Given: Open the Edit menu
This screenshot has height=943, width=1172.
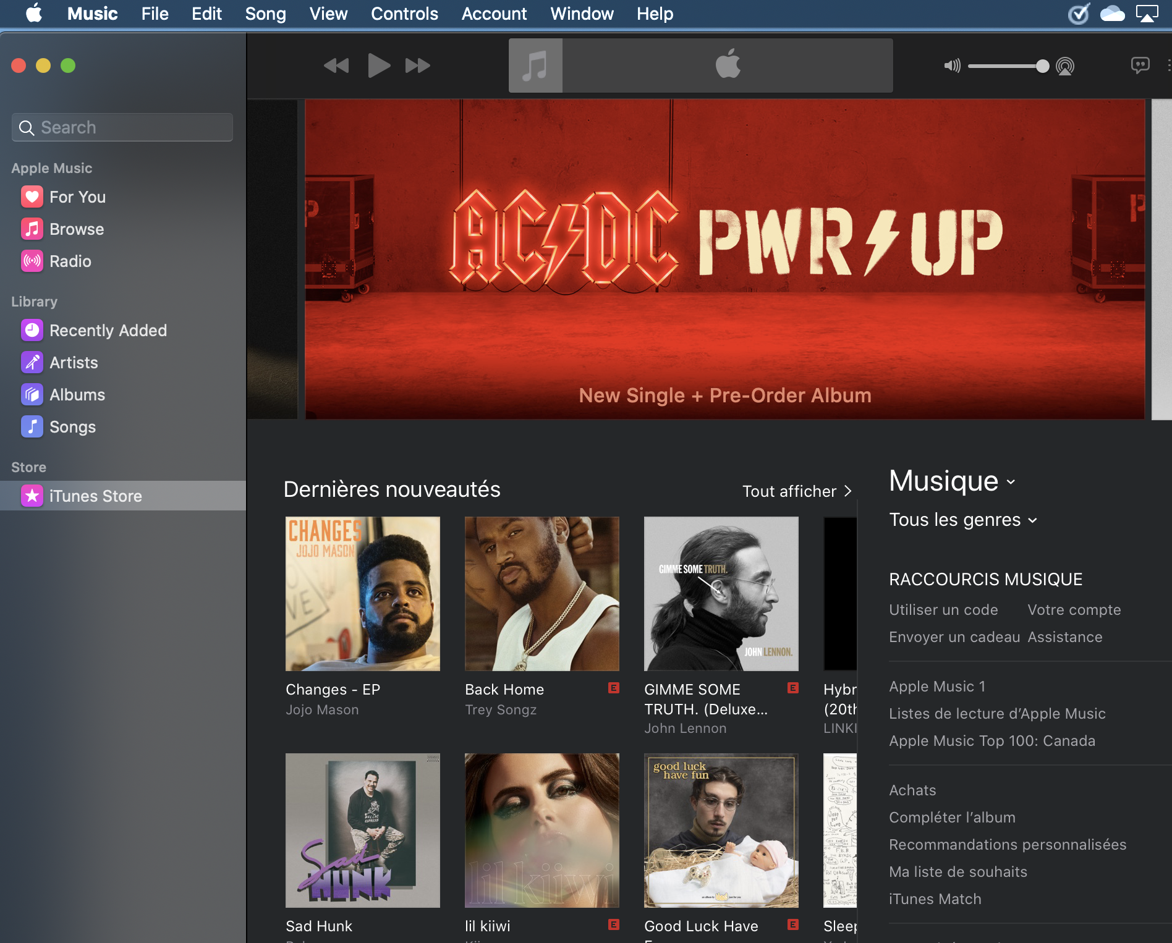Looking at the screenshot, I should pyautogui.click(x=206, y=14).
